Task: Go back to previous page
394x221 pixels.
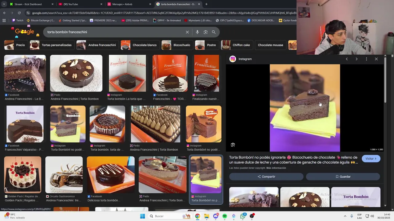Action: 4,13
